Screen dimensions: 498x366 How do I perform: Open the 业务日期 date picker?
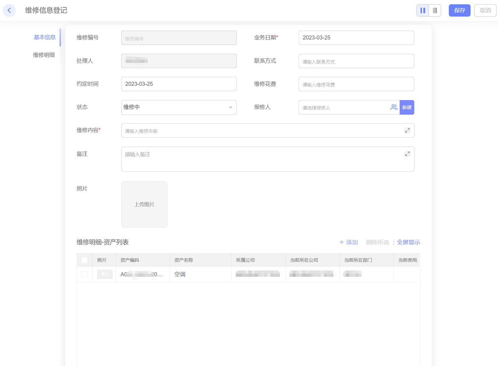click(x=356, y=38)
